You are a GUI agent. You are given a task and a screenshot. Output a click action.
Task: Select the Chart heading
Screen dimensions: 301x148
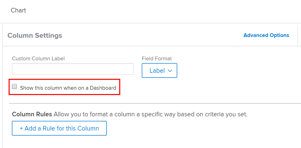tap(18, 10)
